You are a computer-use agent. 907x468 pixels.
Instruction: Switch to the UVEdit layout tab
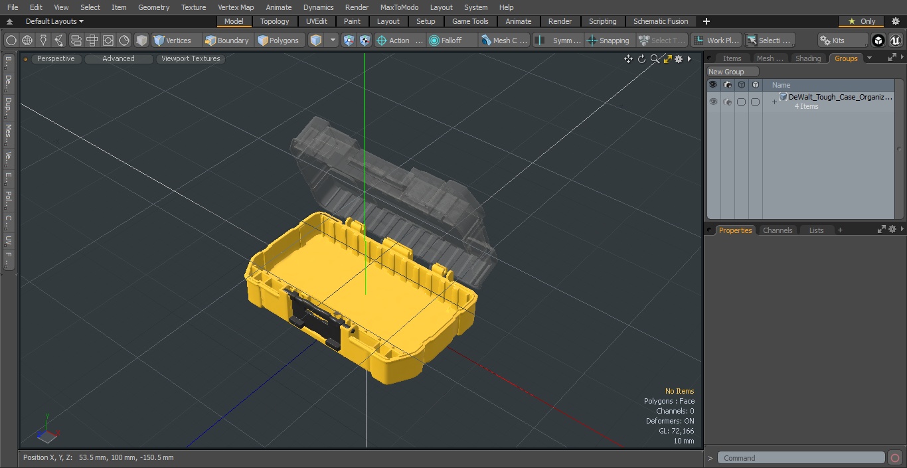coord(317,21)
